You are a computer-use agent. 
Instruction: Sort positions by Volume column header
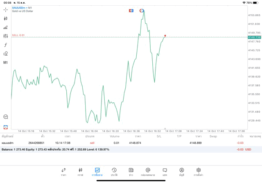(115, 136)
